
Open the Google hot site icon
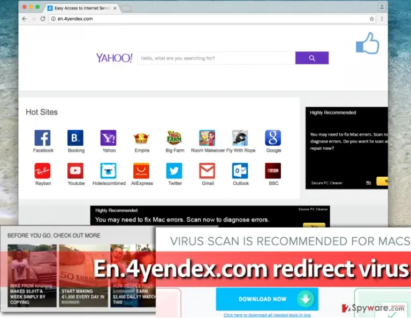click(x=273, y=138)
